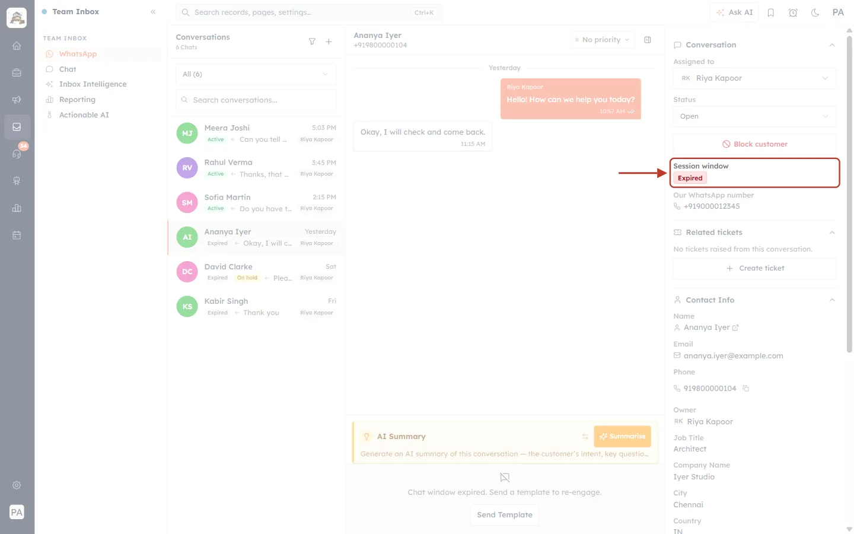Click the Create ticket button

754,268
